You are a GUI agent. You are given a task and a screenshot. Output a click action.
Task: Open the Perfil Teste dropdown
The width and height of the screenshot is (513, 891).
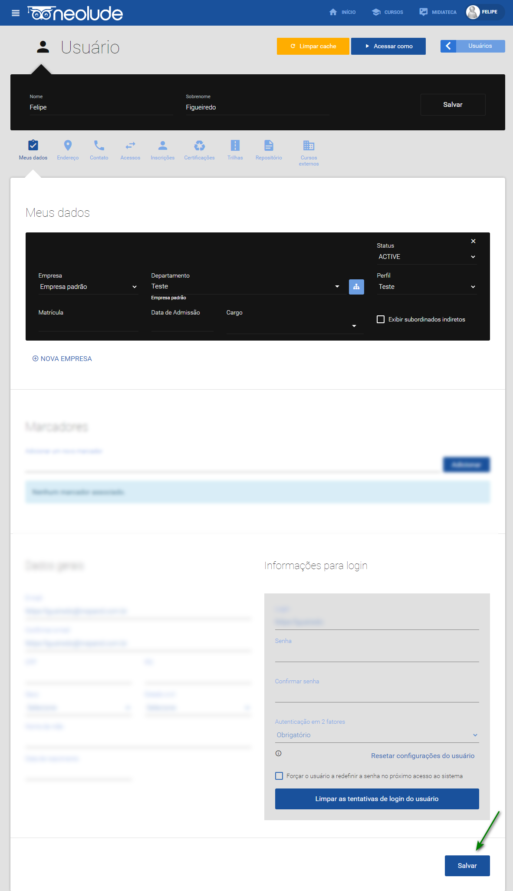(427, 287)
